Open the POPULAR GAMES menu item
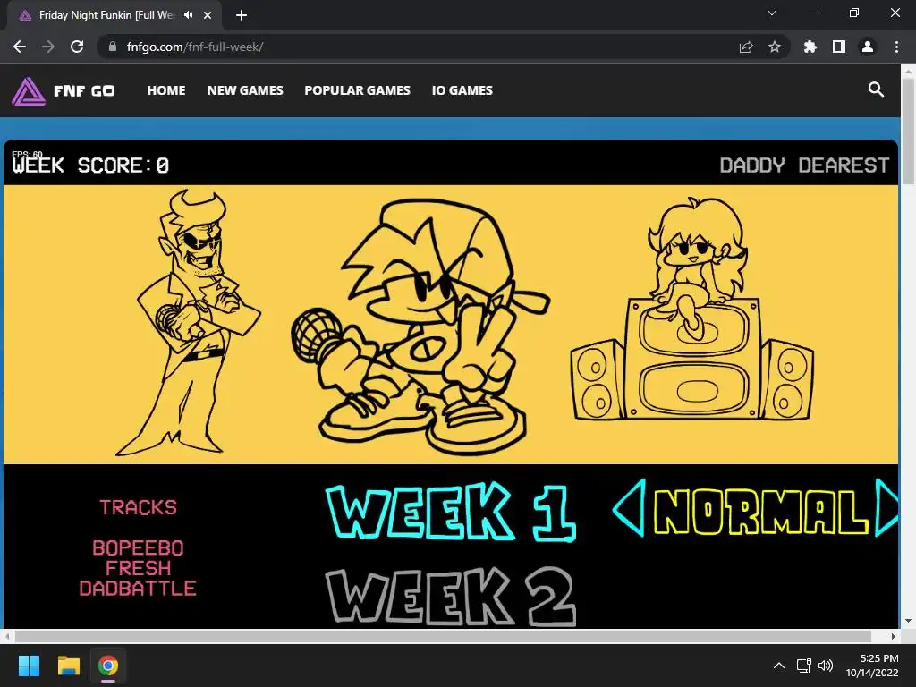 click(358, 90)
